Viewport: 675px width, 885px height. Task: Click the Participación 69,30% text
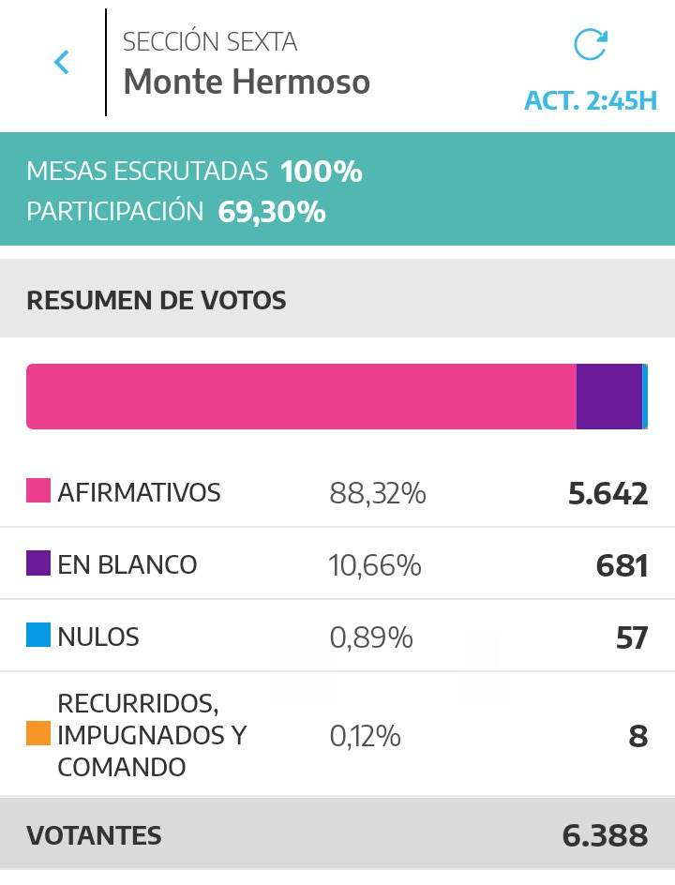coord(176,212)
